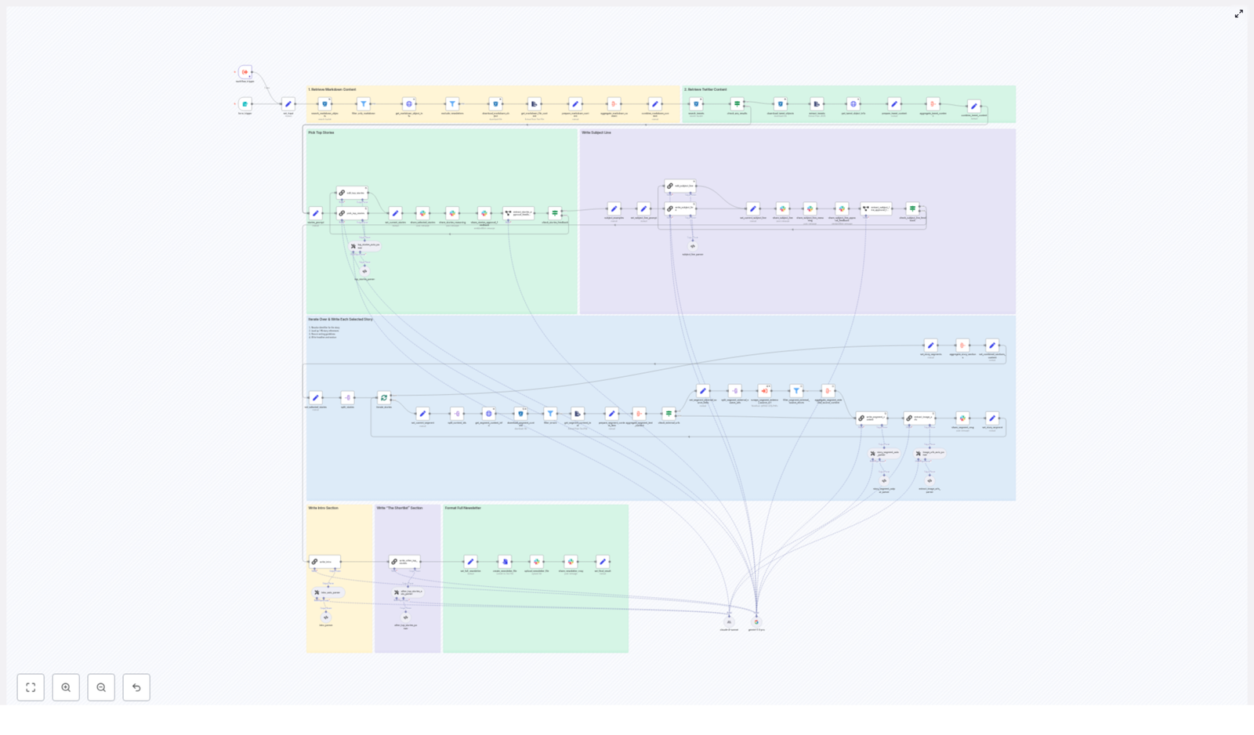Click the filter_urls_markdown filter icon
Viewport: 1254px width, 735px height.
tap(363, 103)
